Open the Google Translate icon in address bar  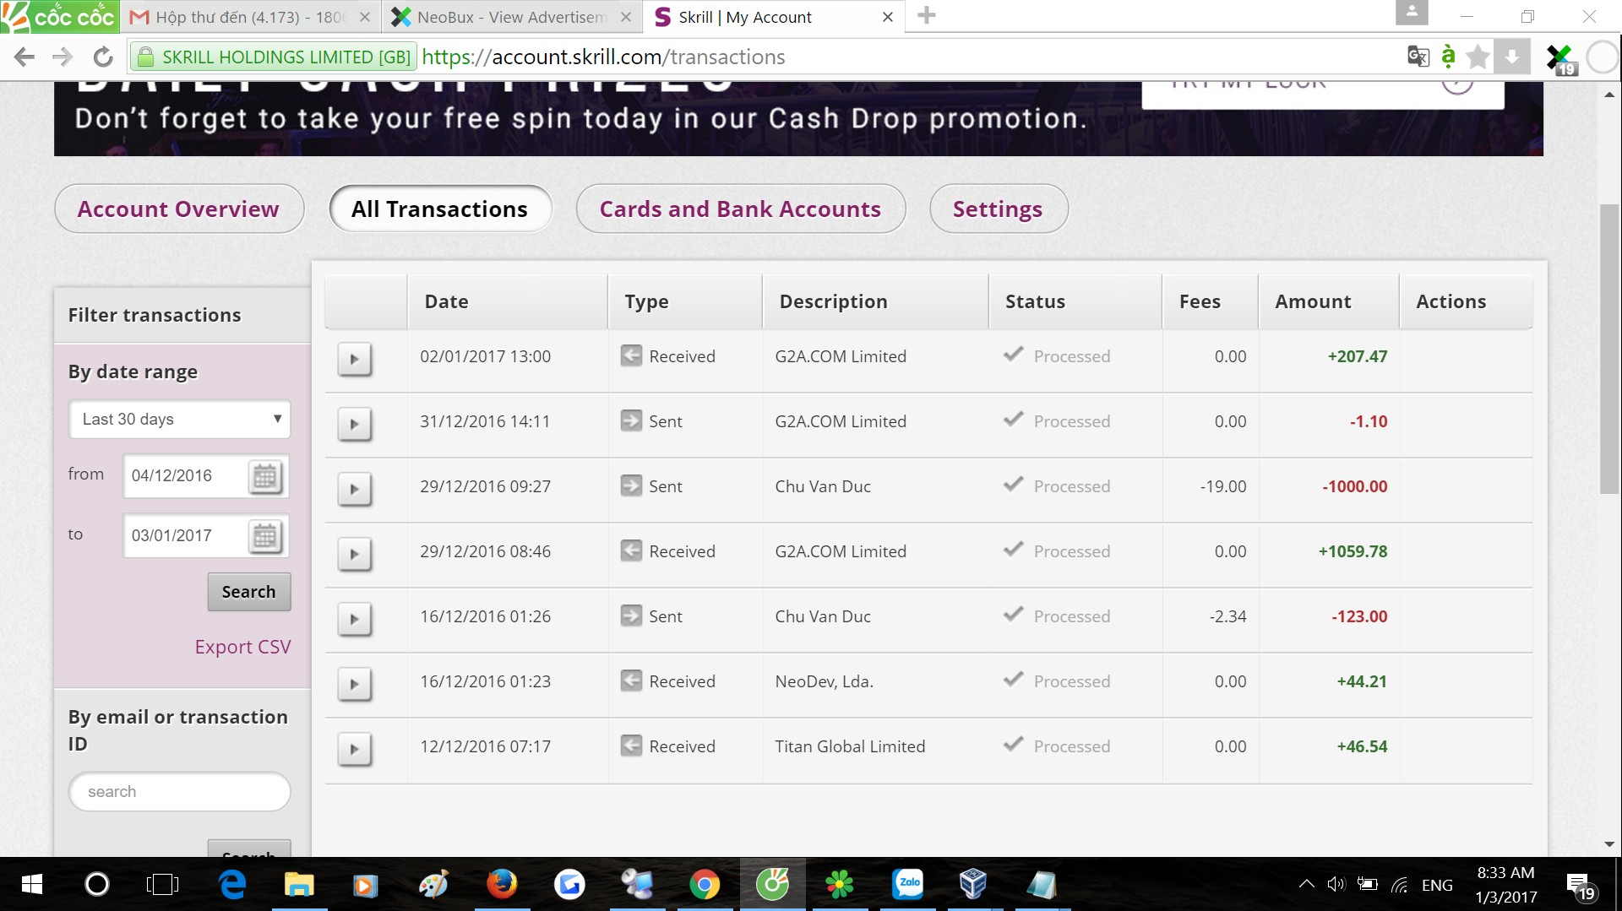click(x=1418, y=57)
